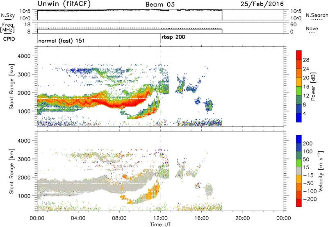
Task: Click "Slant Range [km]" label of the power panel
Action: point(11,86)
